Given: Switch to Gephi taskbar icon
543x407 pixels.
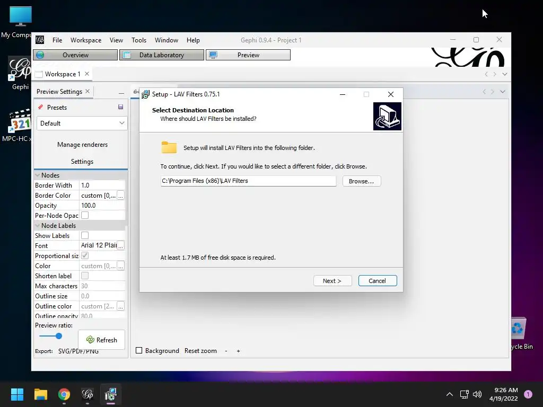Looking at the screenshot, I should tap(87, 394).
